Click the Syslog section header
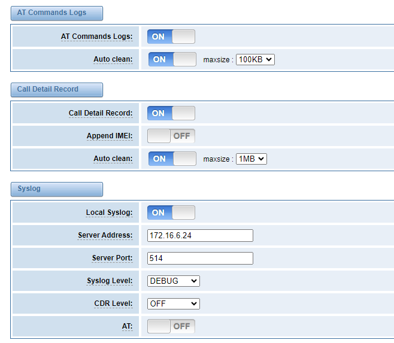This screenshot has width=394, height=343. click(57, 189)
